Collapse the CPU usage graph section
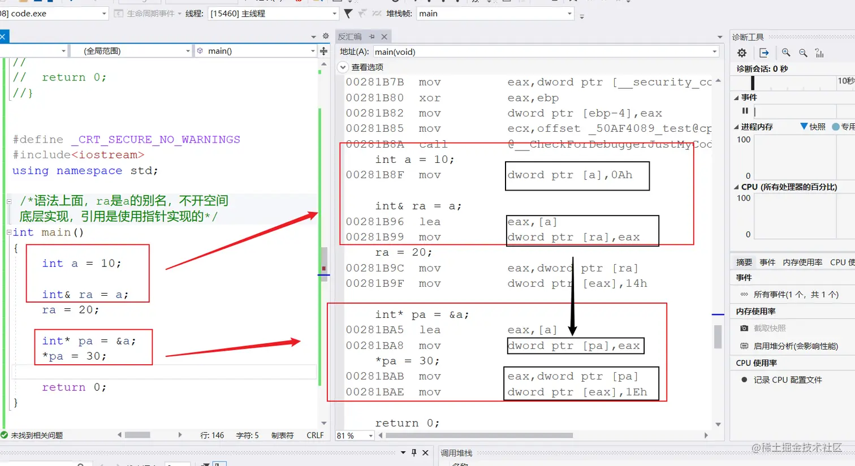This screenshot has height=466, width=855. [736, 187]
